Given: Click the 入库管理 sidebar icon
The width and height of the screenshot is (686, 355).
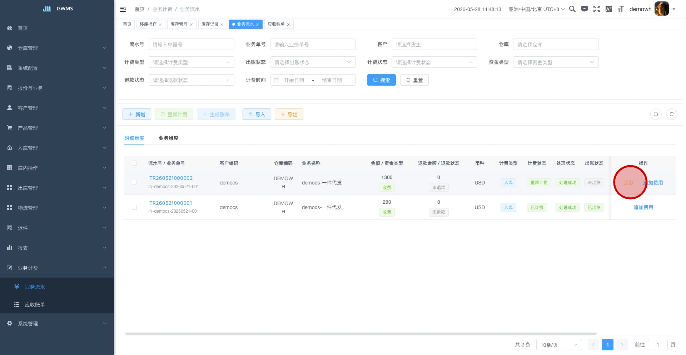Looking at the screenshot, I should click(x=10, y=148).
